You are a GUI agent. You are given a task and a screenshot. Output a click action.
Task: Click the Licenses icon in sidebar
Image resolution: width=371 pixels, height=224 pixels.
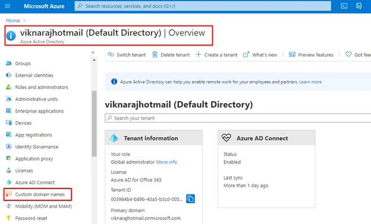tap(9, 170)
